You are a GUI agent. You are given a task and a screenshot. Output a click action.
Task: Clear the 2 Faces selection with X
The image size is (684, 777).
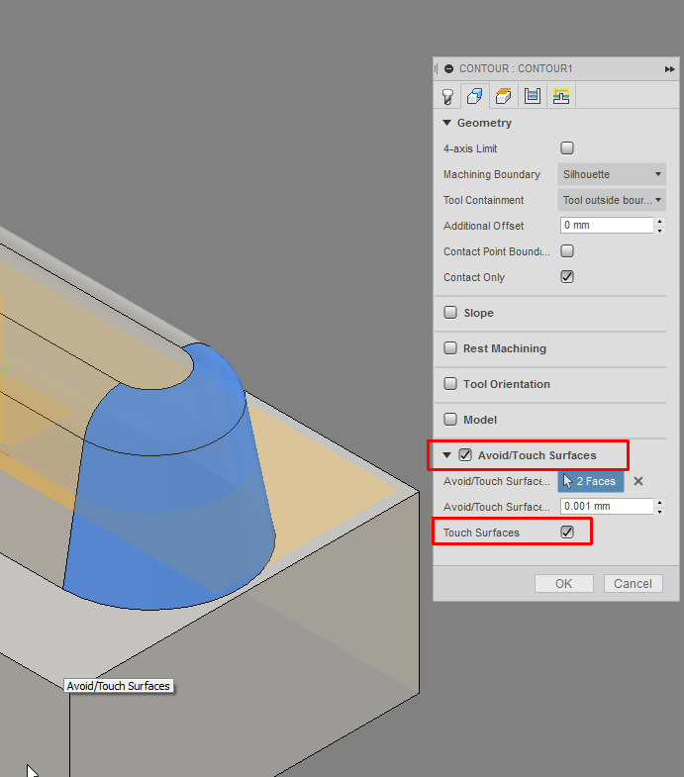pyautogui.click(x=638, y=481)
